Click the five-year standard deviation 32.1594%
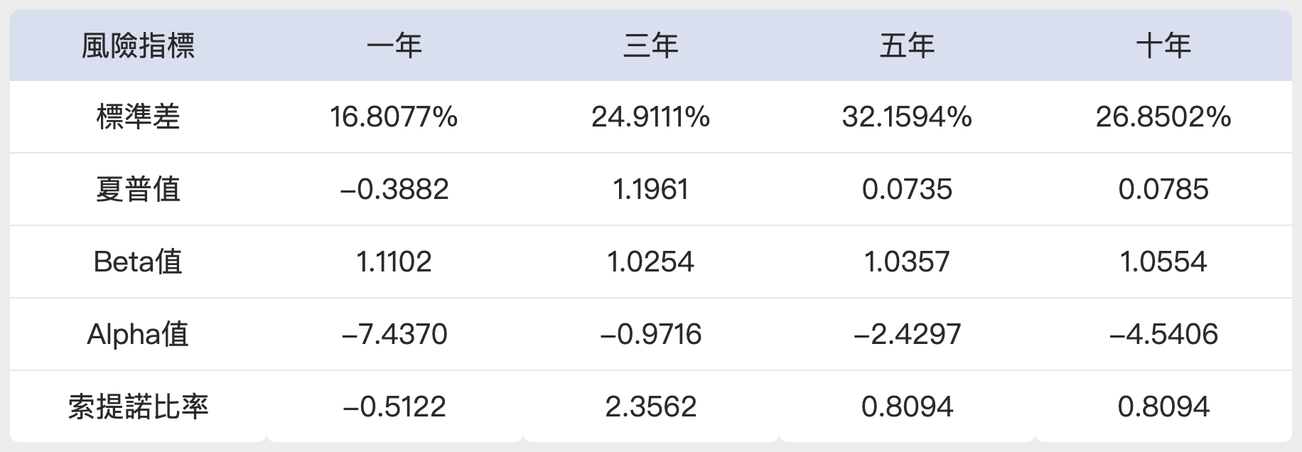 tap(907, 117)
